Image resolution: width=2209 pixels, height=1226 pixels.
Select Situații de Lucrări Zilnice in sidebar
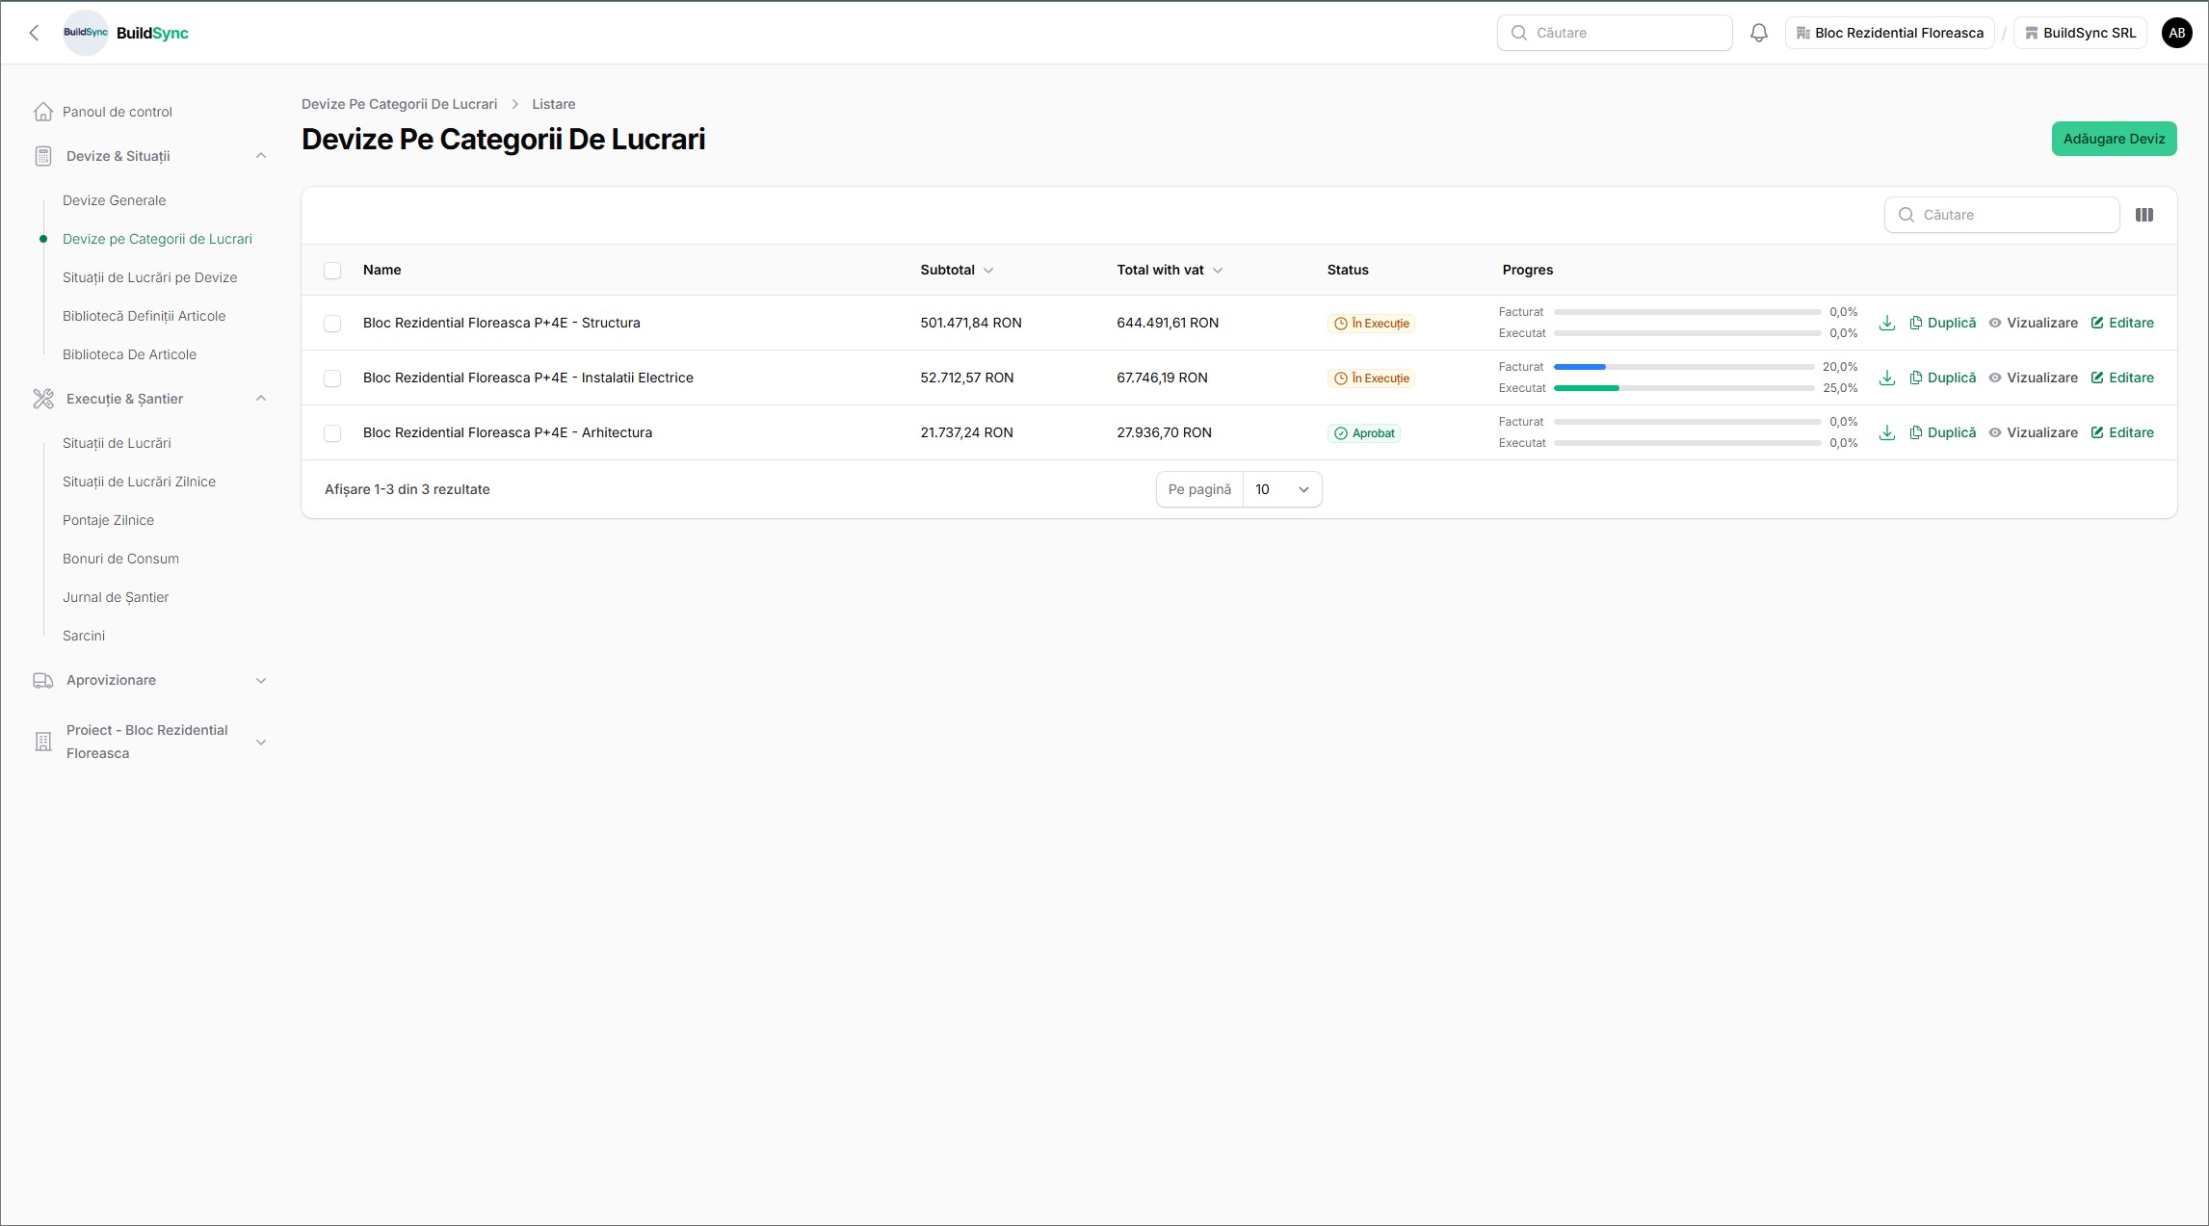coord(140,482)
